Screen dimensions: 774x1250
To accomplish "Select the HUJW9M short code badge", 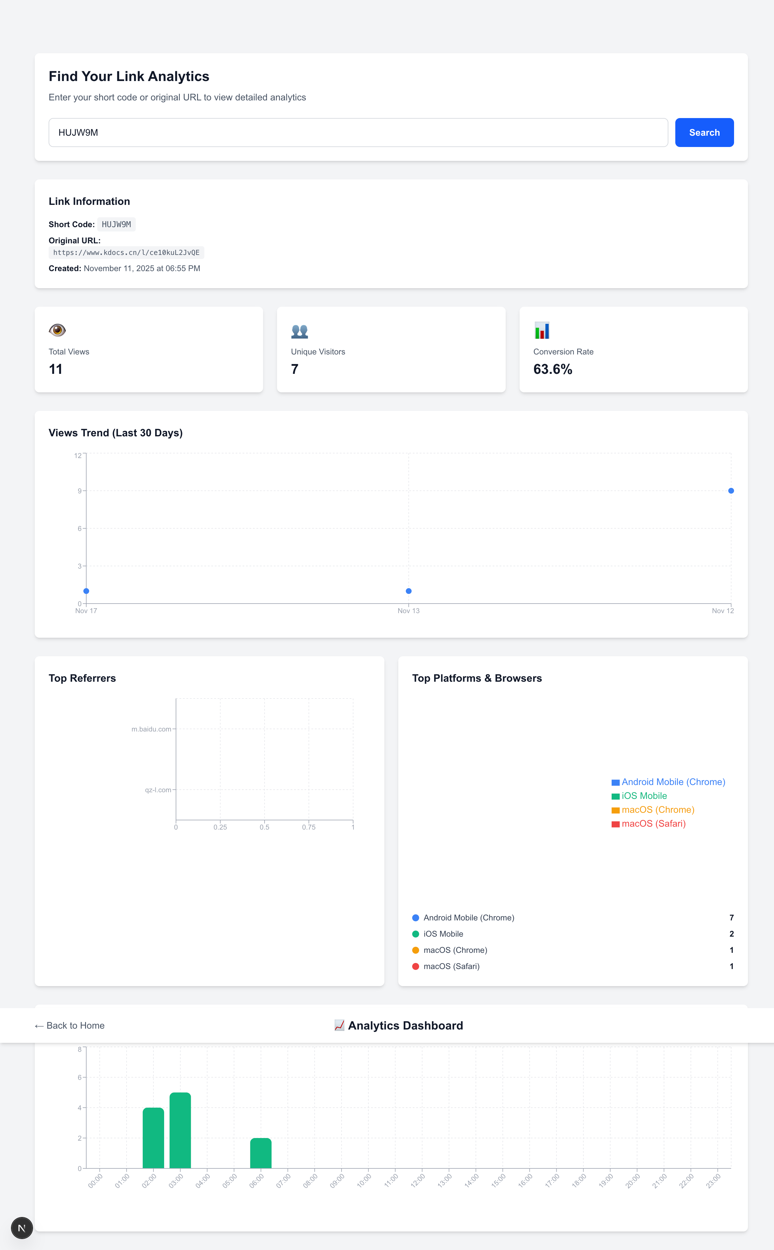I will coord(116,224).
